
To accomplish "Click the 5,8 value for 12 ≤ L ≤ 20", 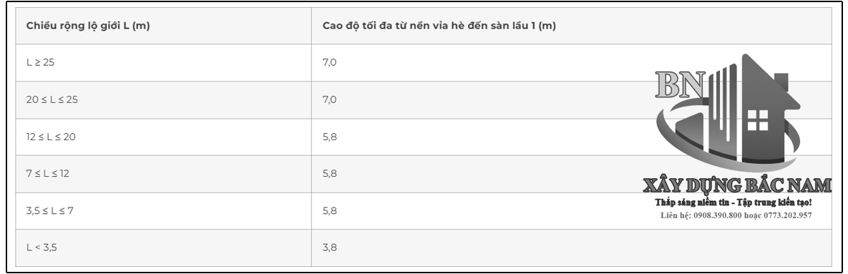I will click(x=330, y=137).
